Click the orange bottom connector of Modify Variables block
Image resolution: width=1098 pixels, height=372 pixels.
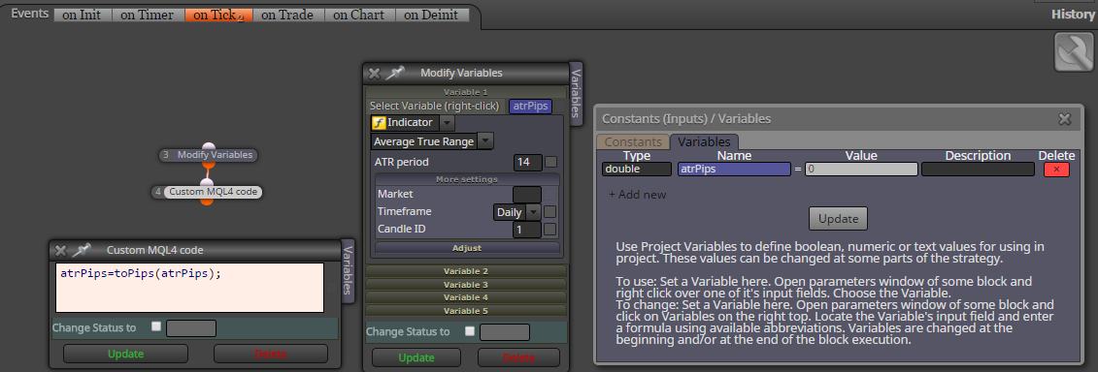coord(208,165)
